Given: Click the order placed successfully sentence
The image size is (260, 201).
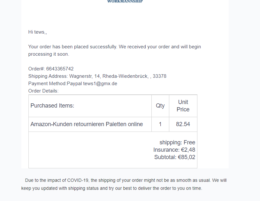Looking at the screenshot, I should point(114,47).
